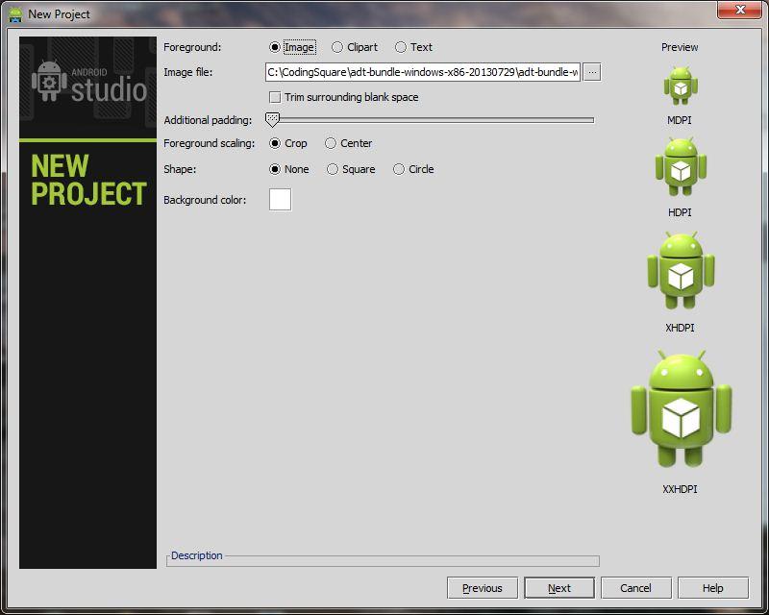Screen dimensions: 769x615
Task: Click the NEW PROJECT banner text
Action: [x=88, y=180]
